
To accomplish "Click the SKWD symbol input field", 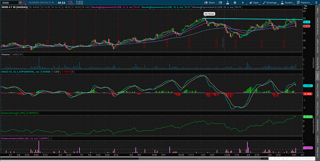I will (x=9, y=3).
